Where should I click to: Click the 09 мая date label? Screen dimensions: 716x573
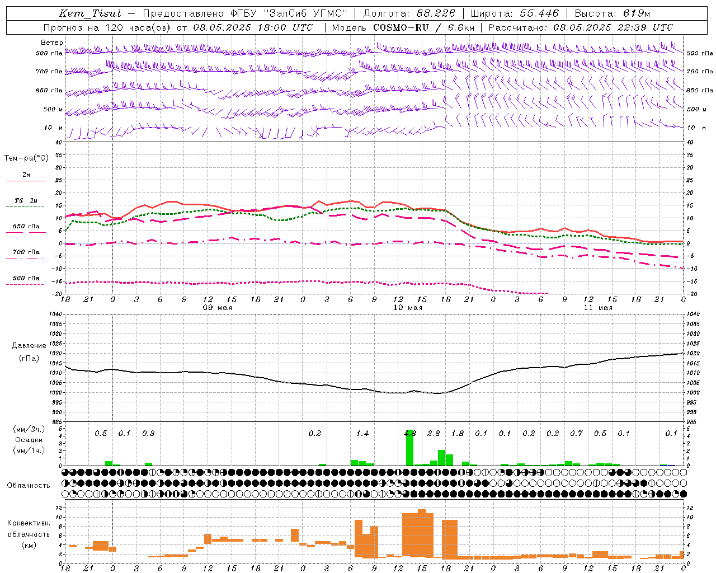[x=217, y=308]
